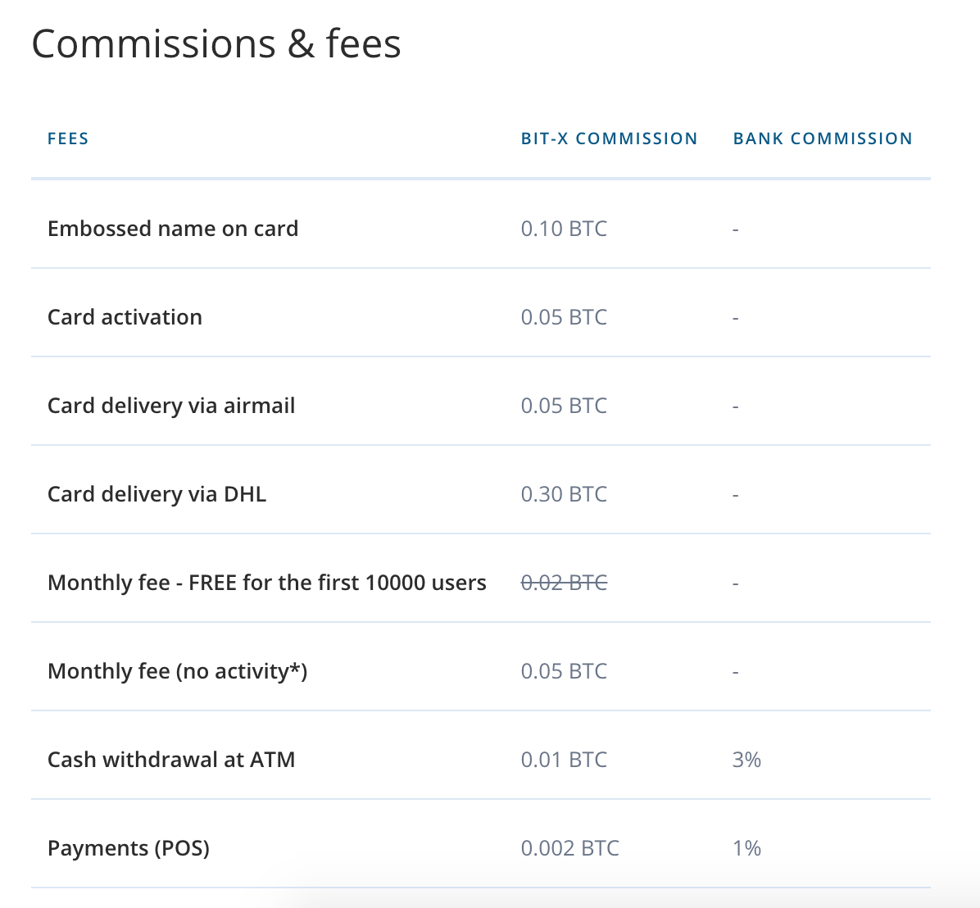Click the Card activation row label
Viewport: 980px width, 908px height.
[125, 317]
